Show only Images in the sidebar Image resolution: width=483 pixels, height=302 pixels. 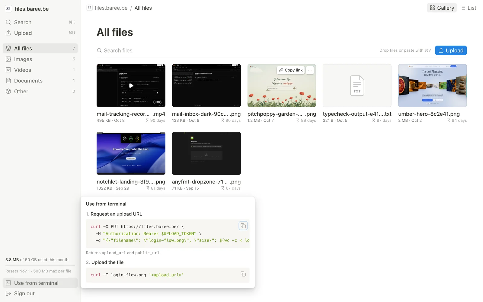pyautogui.click(x=40, y=59)
